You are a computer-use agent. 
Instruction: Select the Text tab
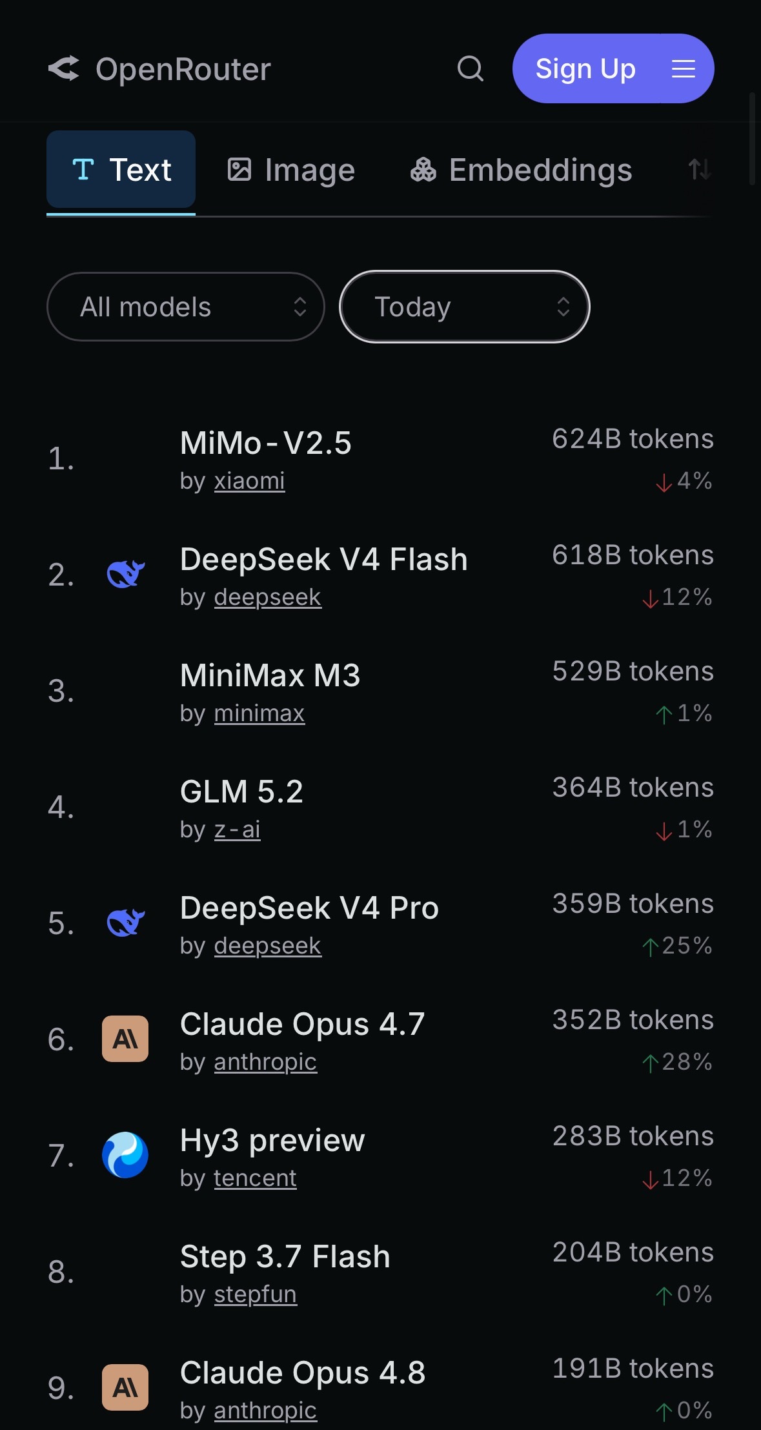click(x=121, y=170)
